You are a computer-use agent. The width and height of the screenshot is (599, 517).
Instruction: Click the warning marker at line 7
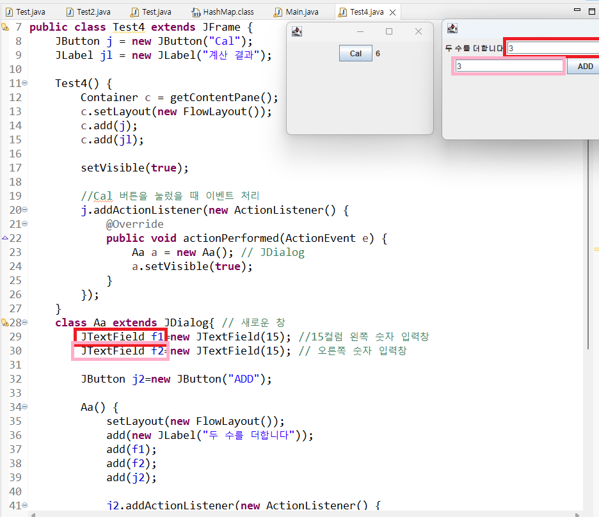coord(5,27)
